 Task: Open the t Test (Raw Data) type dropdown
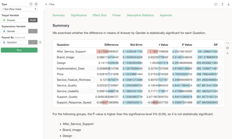pos(19,9)
